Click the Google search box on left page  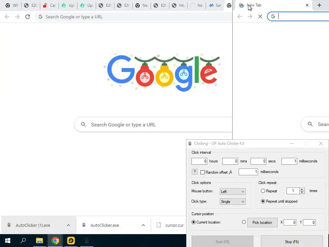(x=153, y=124)
